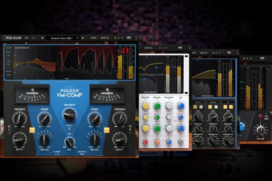Select the Presence band label in dark EQ
The height and width of the screenshot is (181, 272).
point(213,102)
